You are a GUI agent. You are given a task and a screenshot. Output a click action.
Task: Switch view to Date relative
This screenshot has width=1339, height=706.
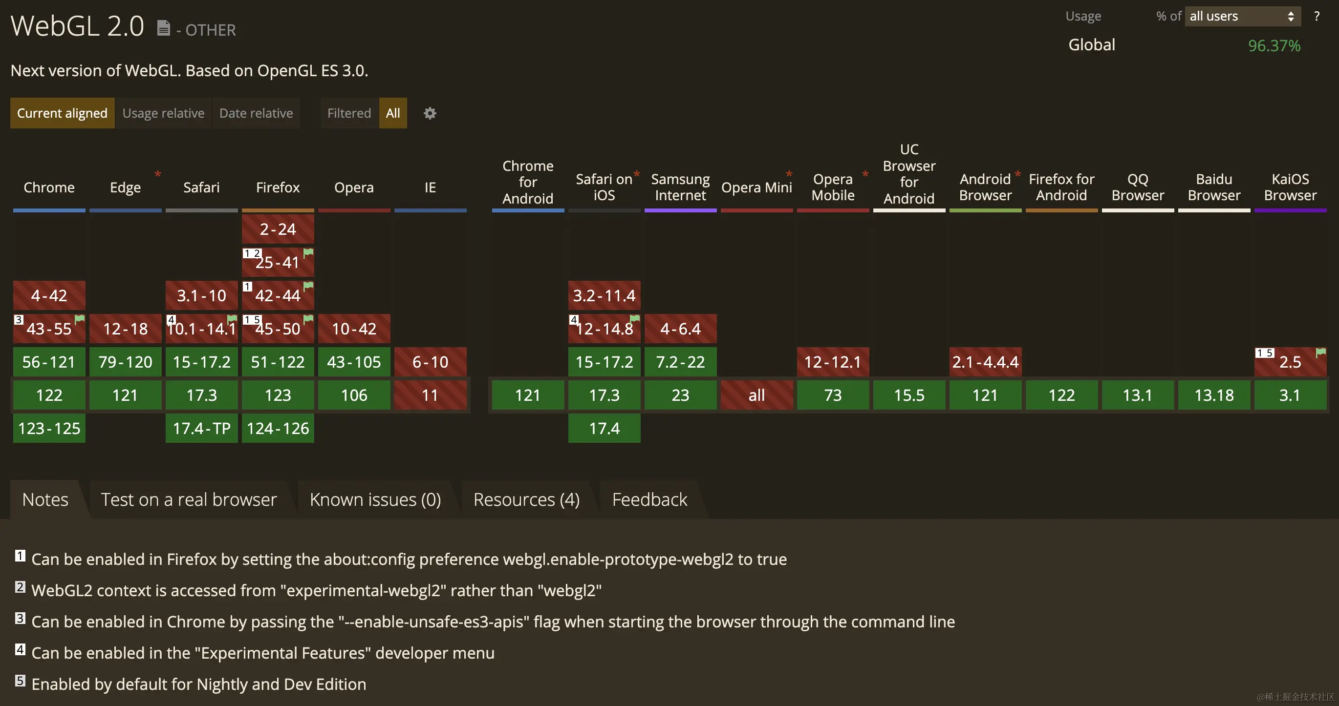(x=256, y=113)
